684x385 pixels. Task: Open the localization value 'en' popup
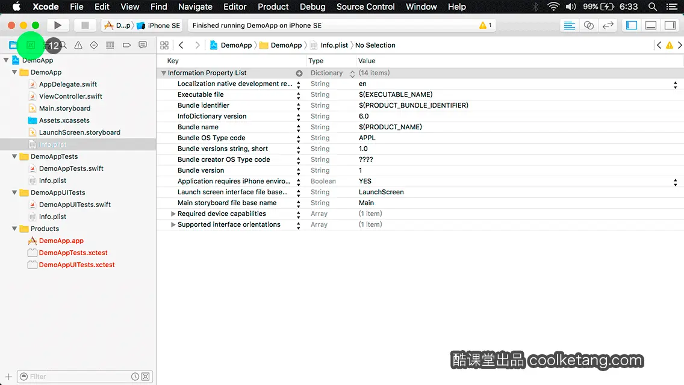click(x=676, y=85)
